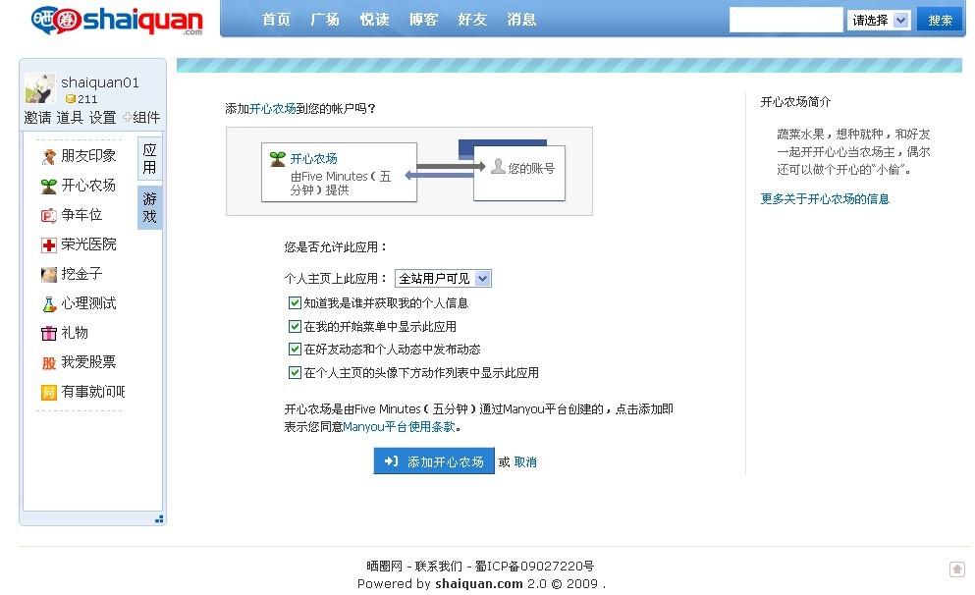This screenshot has height=595, width=975.
Task: Click the 组件 link in the profile panel
Action: [146, 118]
